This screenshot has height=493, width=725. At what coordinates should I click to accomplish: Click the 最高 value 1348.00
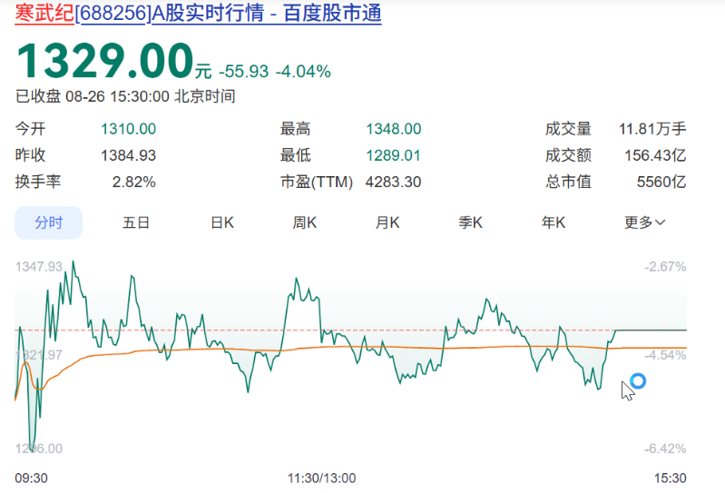coord(393,130)
